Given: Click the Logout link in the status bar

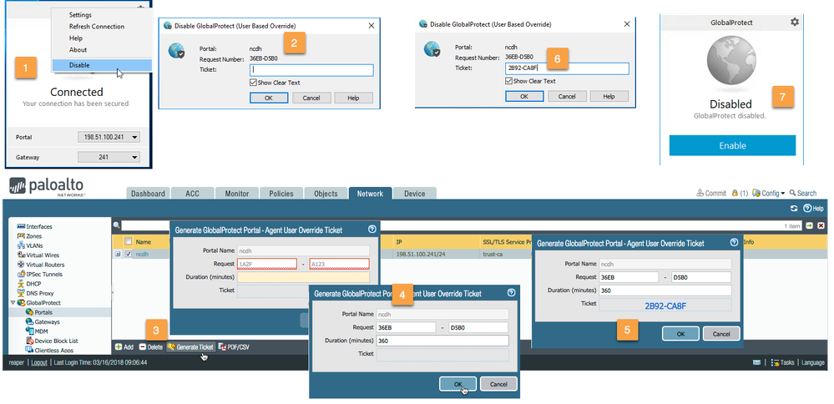Looking at the screenshot, I should coord(39,362).
